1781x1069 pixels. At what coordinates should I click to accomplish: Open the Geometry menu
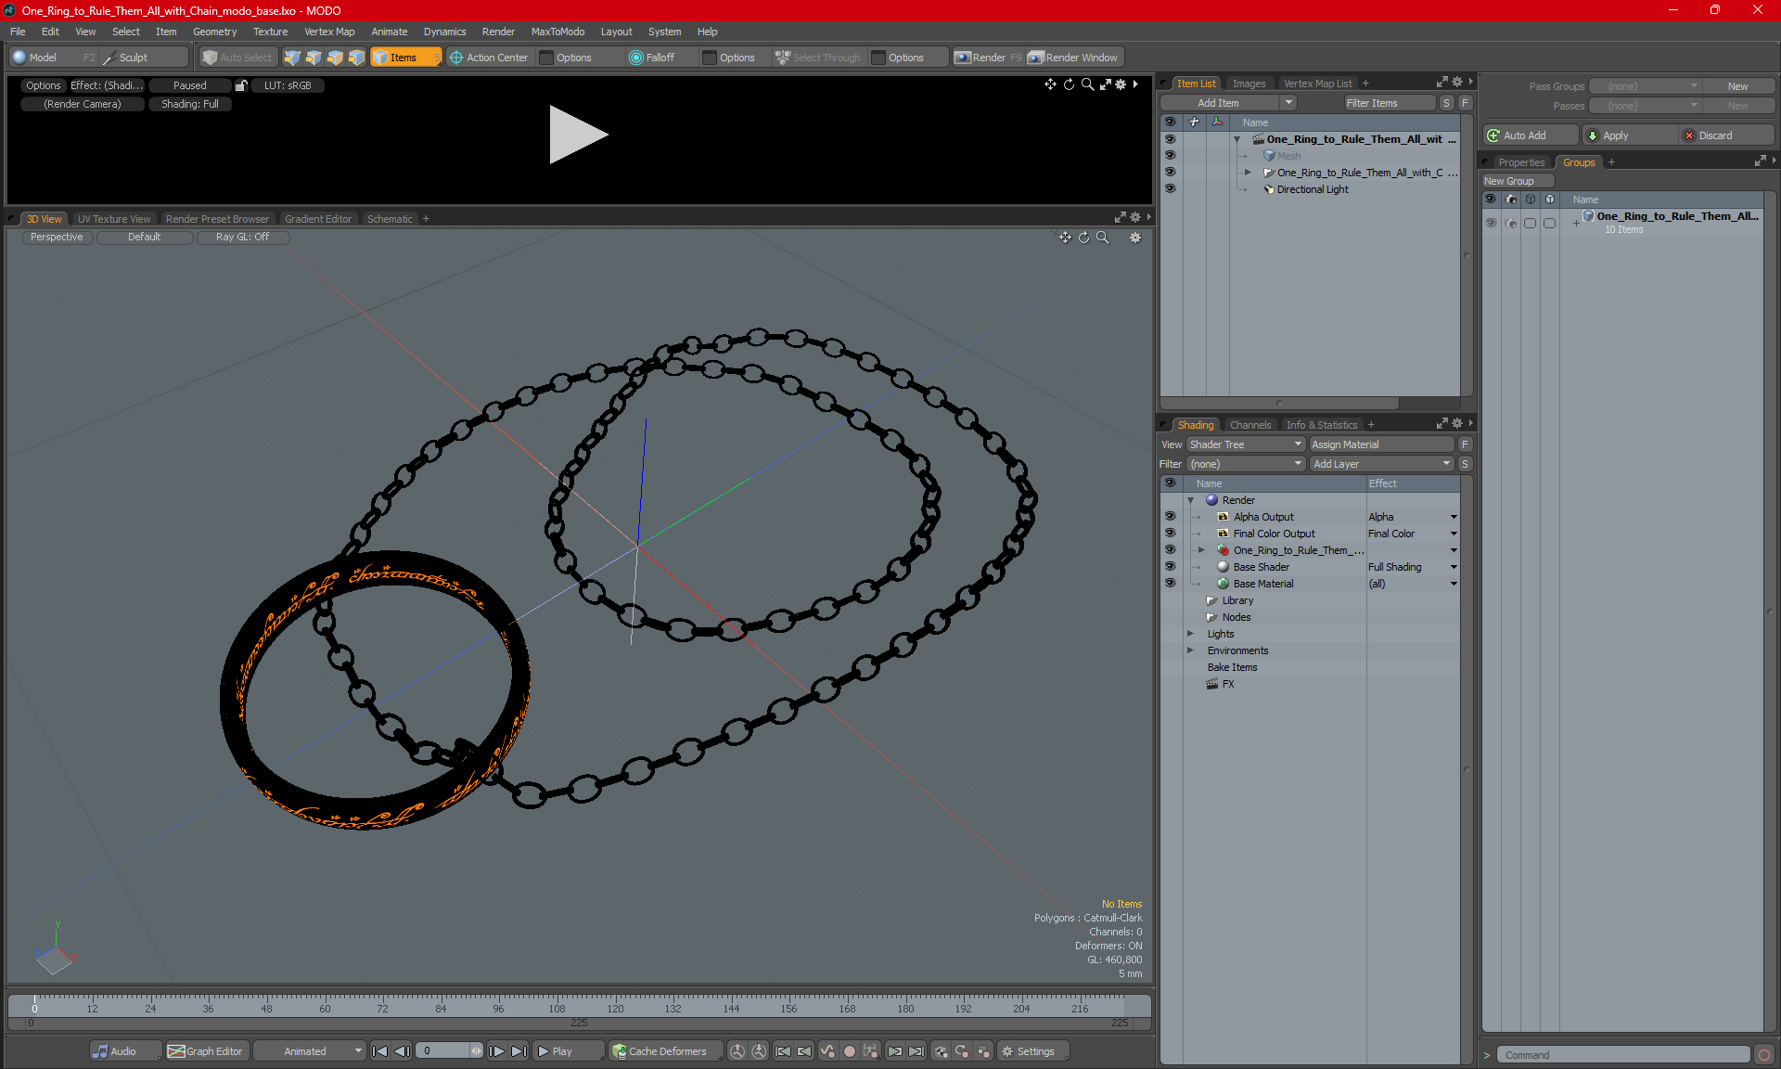214,32
